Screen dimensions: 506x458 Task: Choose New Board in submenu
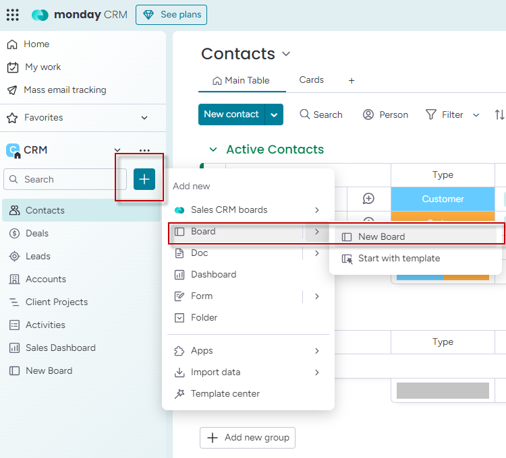coord(416,236)
